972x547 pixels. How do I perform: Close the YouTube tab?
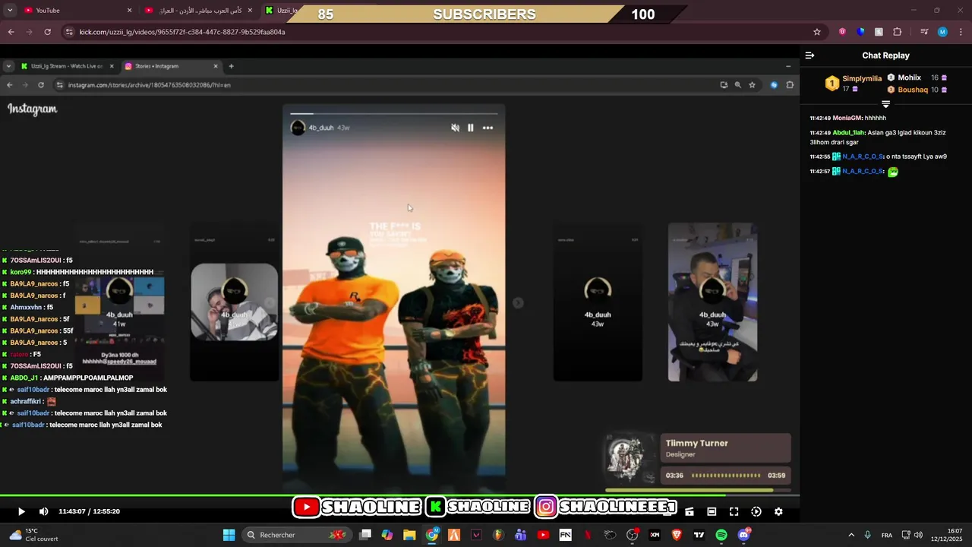(129, 10)
